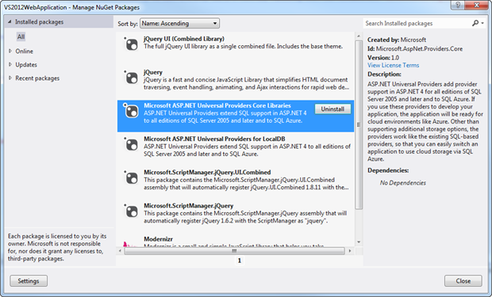Image resolution: width=492 pixels, height=297 pixels.
Task: Select Microsoft ASP.NET Universal Providers for LocalDB title
Action: coord(214,139)
